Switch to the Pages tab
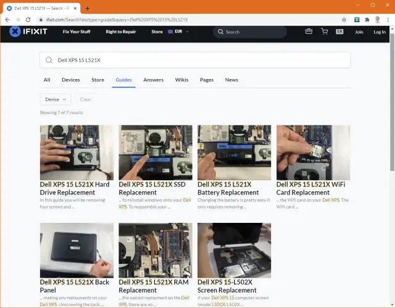395x308 pixels. pyautogui.click(x=207, y=80)
